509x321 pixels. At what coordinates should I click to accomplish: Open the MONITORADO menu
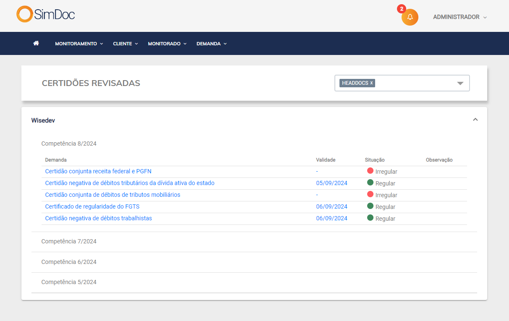tap(167, 44)
